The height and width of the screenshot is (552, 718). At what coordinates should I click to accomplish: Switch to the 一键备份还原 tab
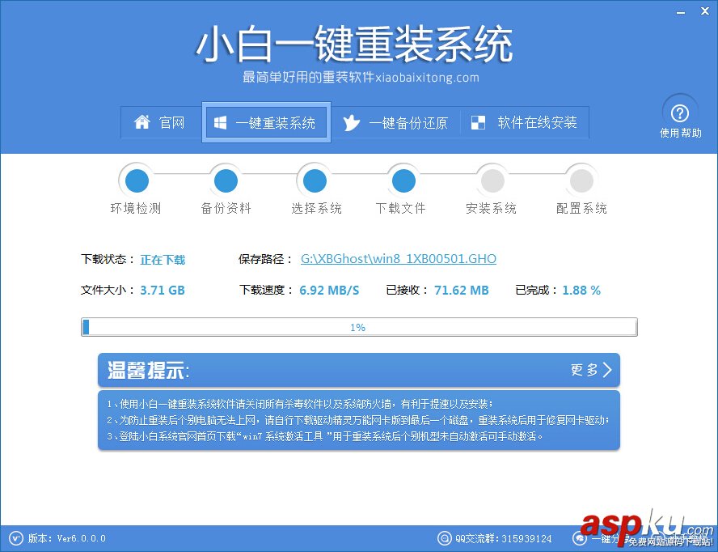[x=397, y=122]
